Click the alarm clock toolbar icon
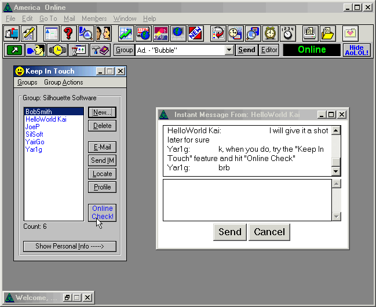 (269, 33)
